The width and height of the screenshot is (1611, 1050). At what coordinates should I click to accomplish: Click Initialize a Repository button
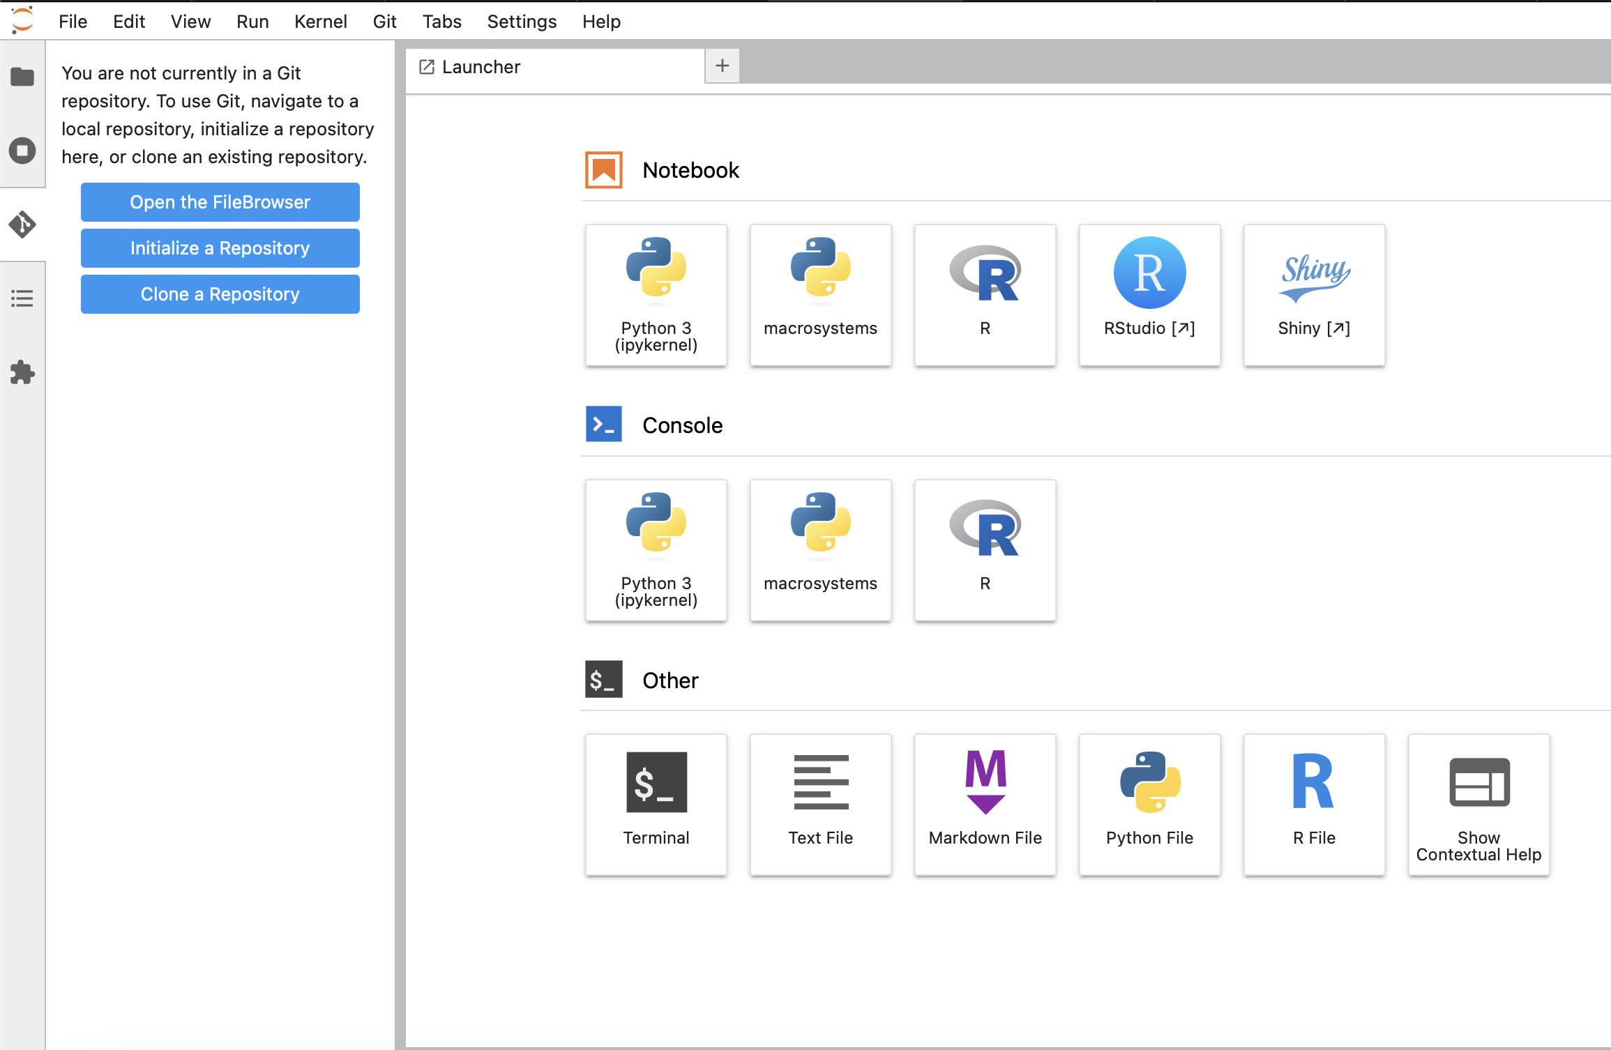[220, 248]
